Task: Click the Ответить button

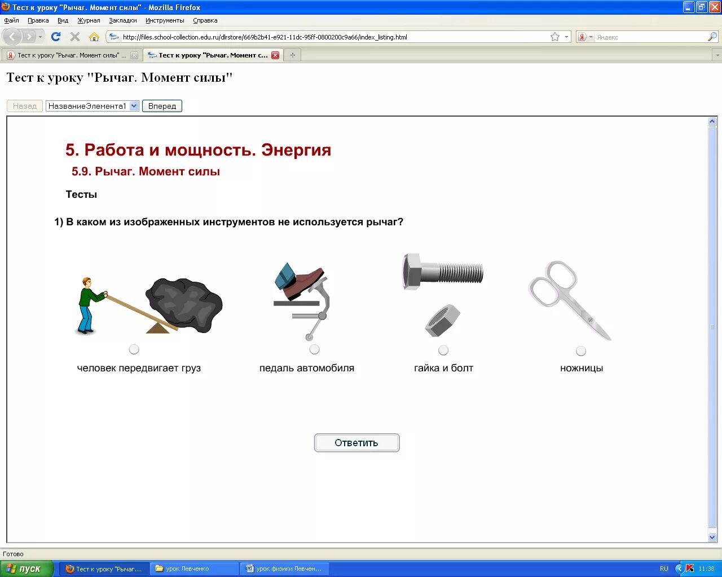Action: pyautogui.click(x=356, y=443)
